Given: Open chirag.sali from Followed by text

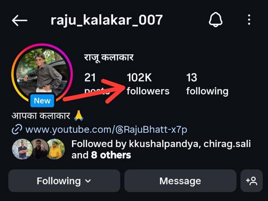Looking at the screenshot, I should [x=227, y=144].
